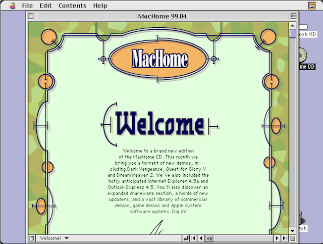Go to next page arrow
Screen dimensions: 323x244
point(277,238)
